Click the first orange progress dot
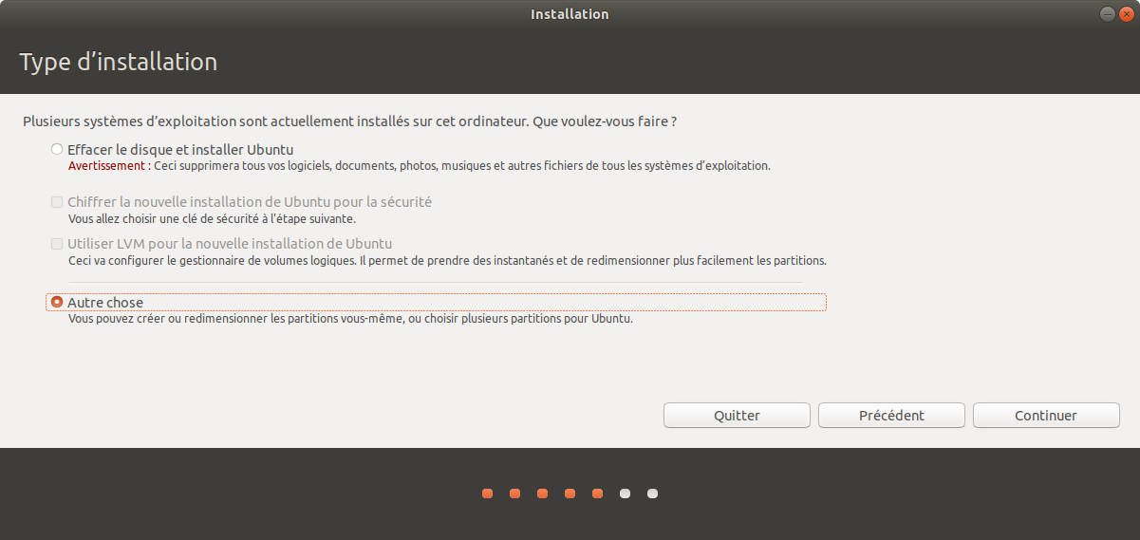 [487, 493]
